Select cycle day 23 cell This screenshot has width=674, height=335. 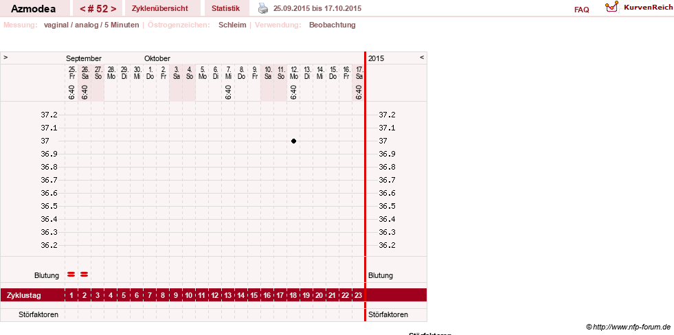(359, 295)
